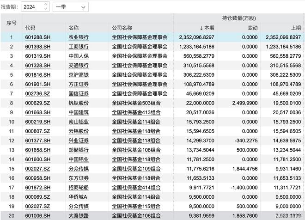Open stock code 601600.SH
The height and width of the screenshot is (220, 305).
pos(38,159)
